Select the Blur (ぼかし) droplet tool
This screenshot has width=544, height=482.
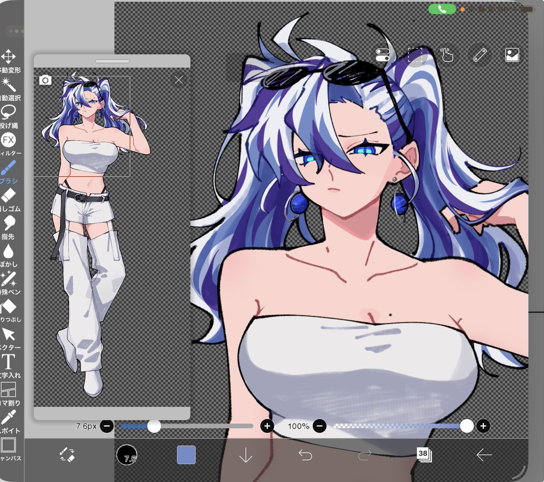click(x=9, y=255)
